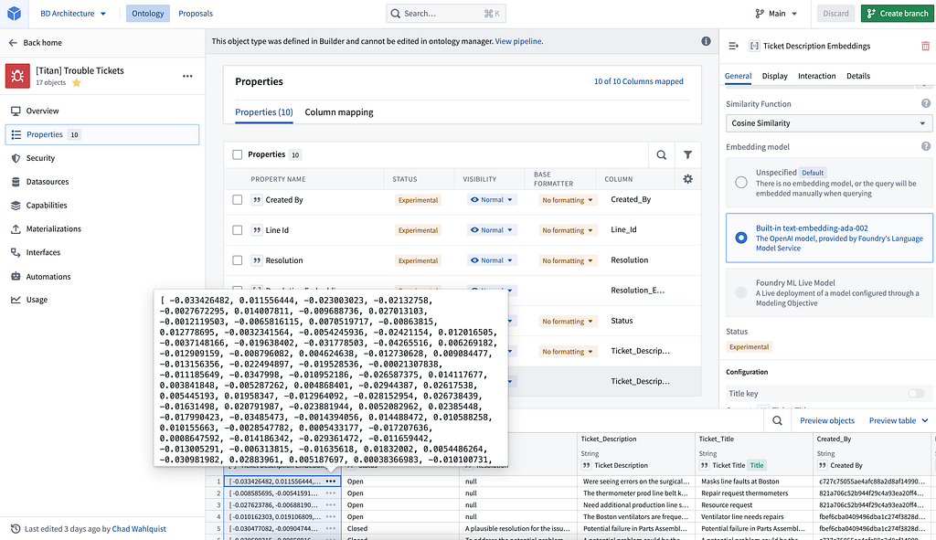
Task: Click the Main branch icon
Action: (760, 13)
